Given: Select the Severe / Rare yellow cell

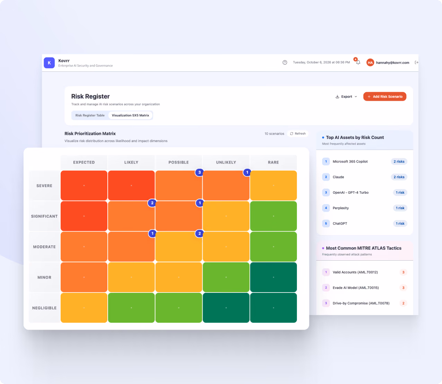Looking at the screenshot, I should [x=273, y=185].
